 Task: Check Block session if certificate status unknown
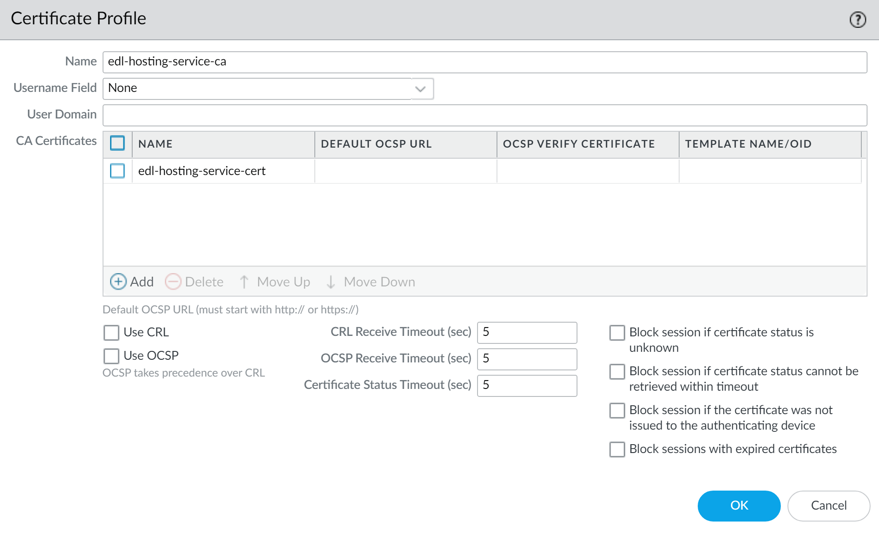[617, 333]
